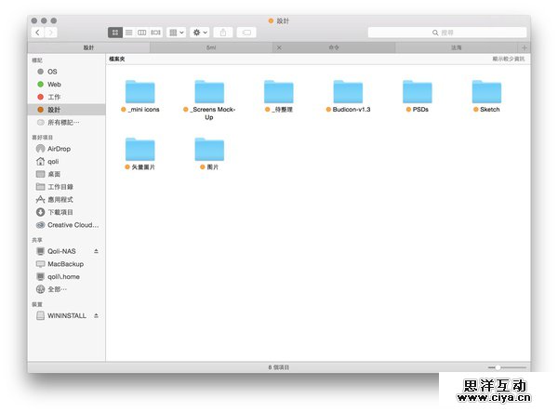Open AirDrop in the sidebar
Viewport: 558px width, 412px height.
coord(59,148)
